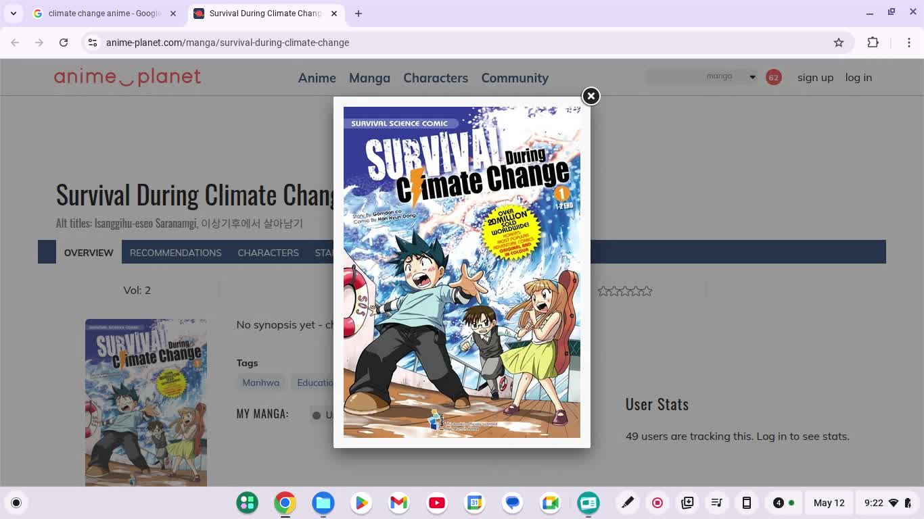924x519 pixels.
Task: Open the Characters menu
Action: [x=436, y=78]
